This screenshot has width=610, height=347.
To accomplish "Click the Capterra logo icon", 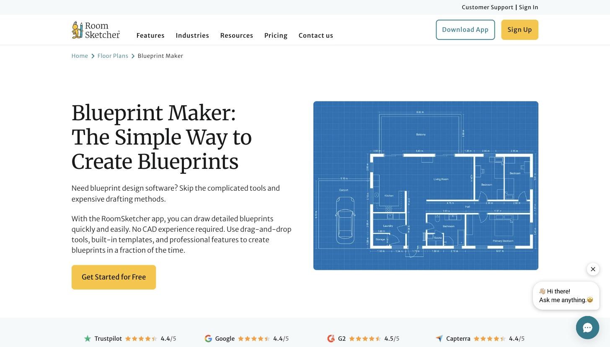I will pyautogui.click(x=439, y=339).
